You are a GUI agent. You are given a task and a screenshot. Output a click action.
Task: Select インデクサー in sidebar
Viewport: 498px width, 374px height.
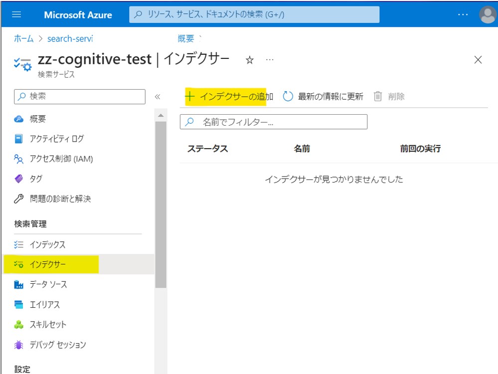click(78, 264)
